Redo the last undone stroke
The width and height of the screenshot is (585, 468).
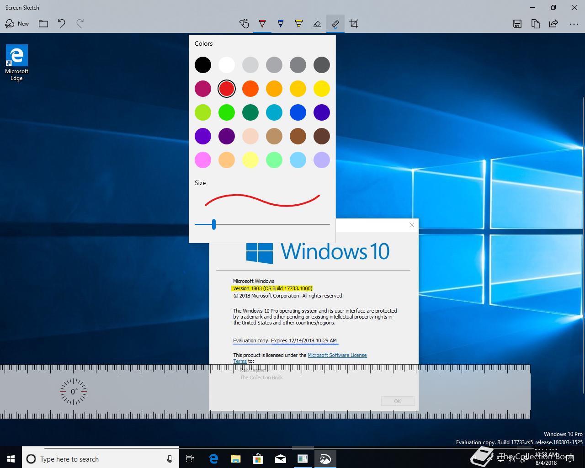[80, 24]
